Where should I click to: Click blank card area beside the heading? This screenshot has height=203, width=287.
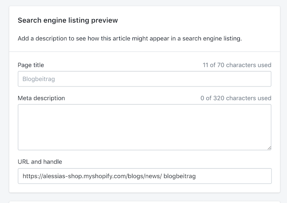[x=198, y=20]
